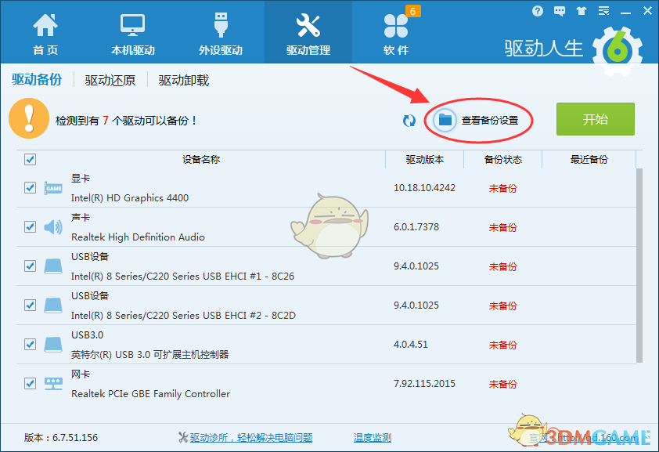Click the 设备名称 column header
659x452 pixels.
[201, 159]
